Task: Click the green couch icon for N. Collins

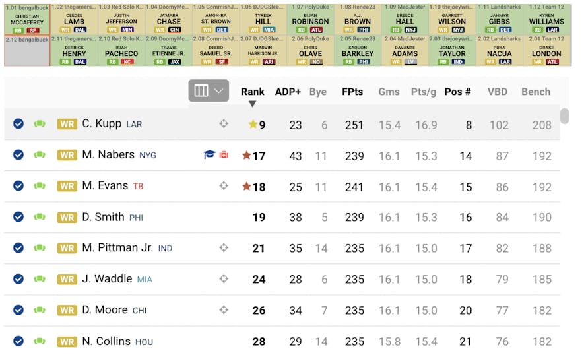Action: coord(40,341)
